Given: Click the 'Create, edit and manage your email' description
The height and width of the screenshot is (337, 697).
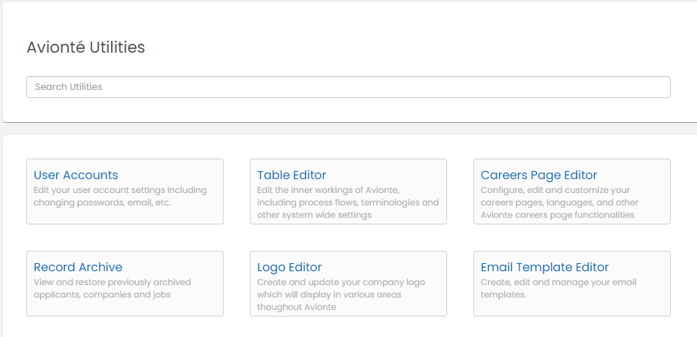Looking at the screenshot, I should pyautogui.click(x=558, y=289).
